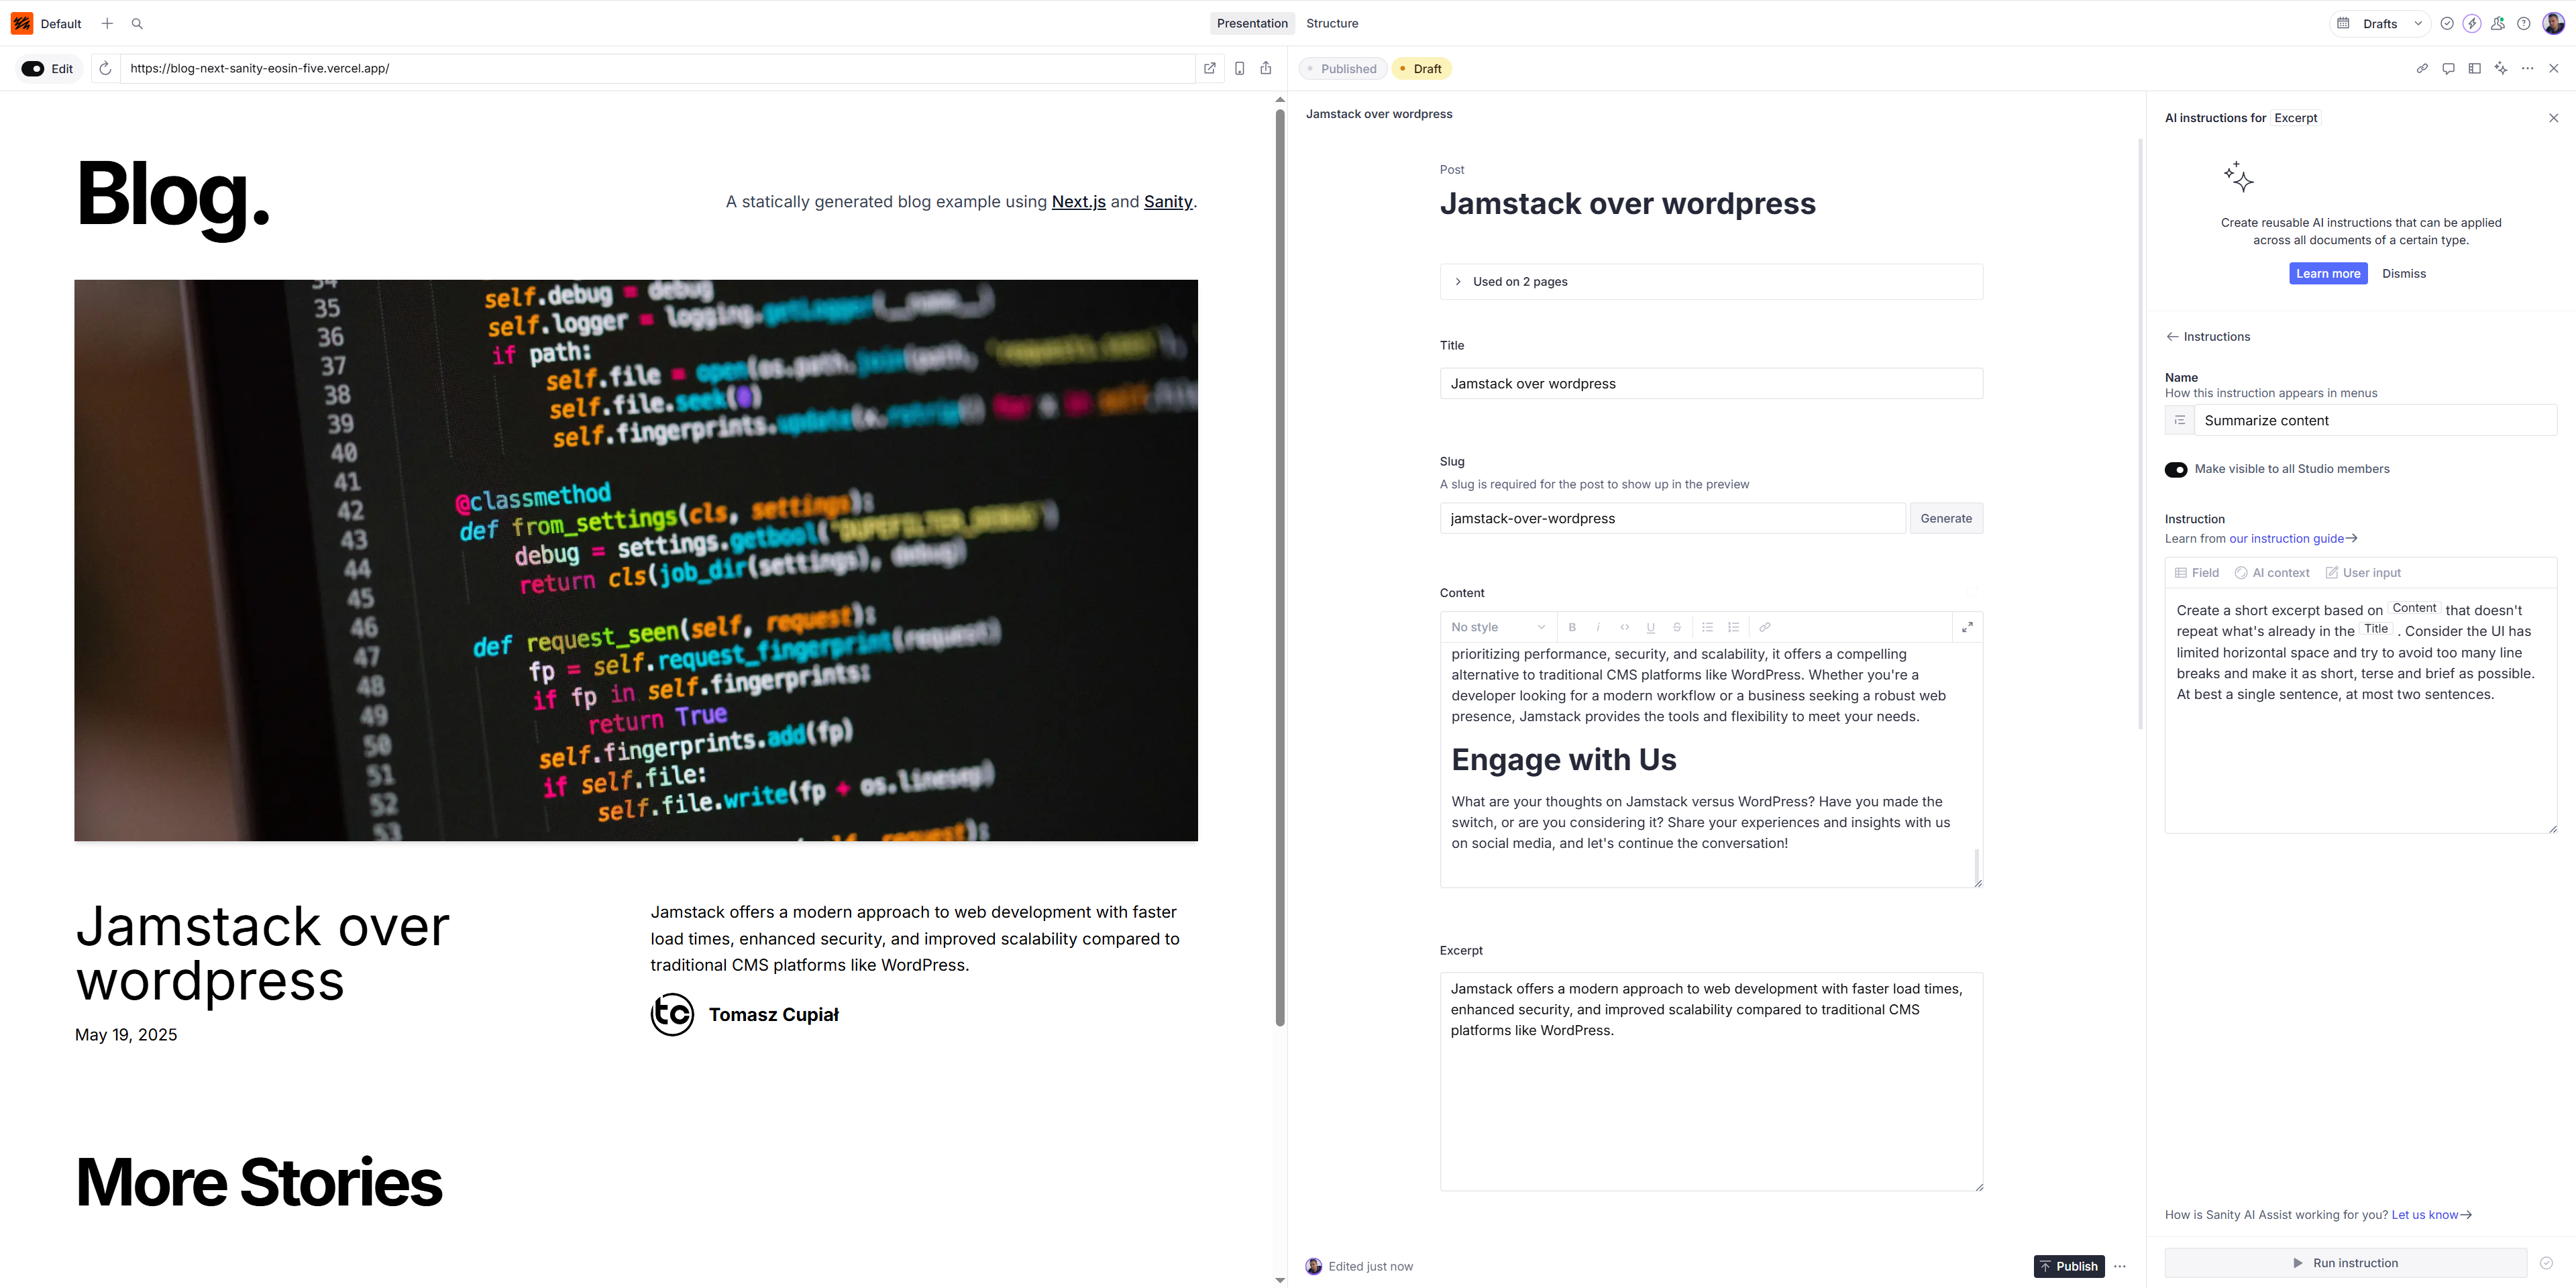Open the instruction guide link

2293,539
